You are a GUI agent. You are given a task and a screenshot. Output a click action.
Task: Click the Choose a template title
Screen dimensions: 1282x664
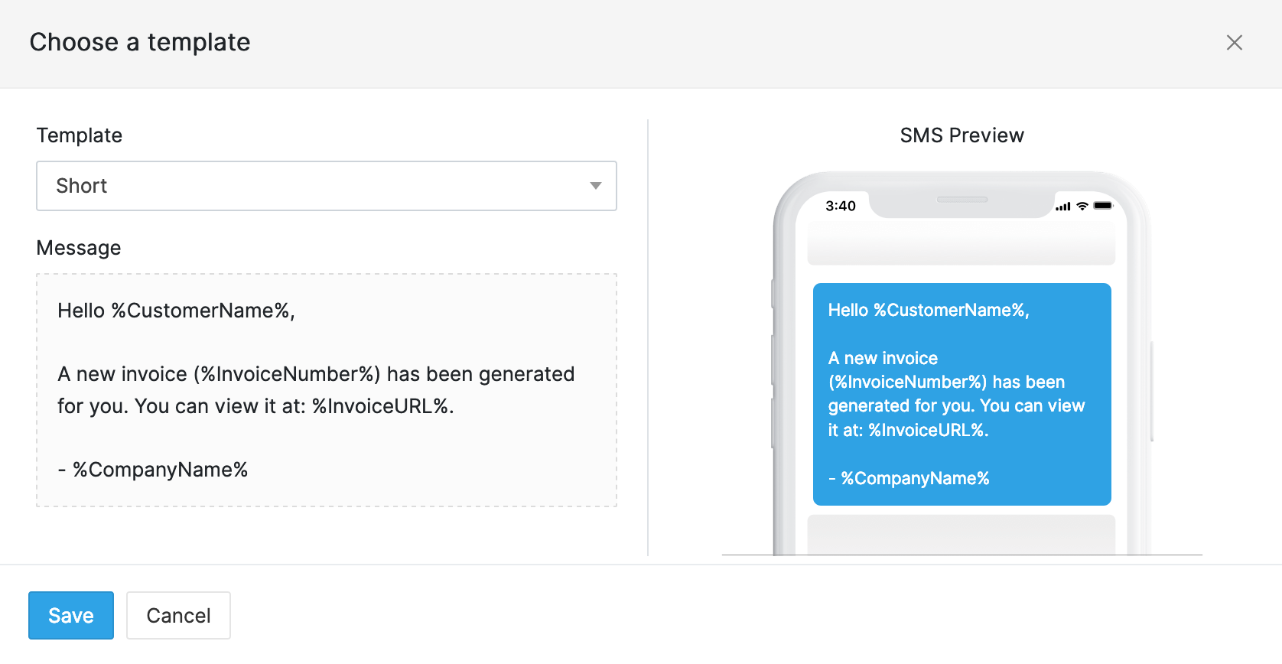pyautogui.click(x=140, y=43)
